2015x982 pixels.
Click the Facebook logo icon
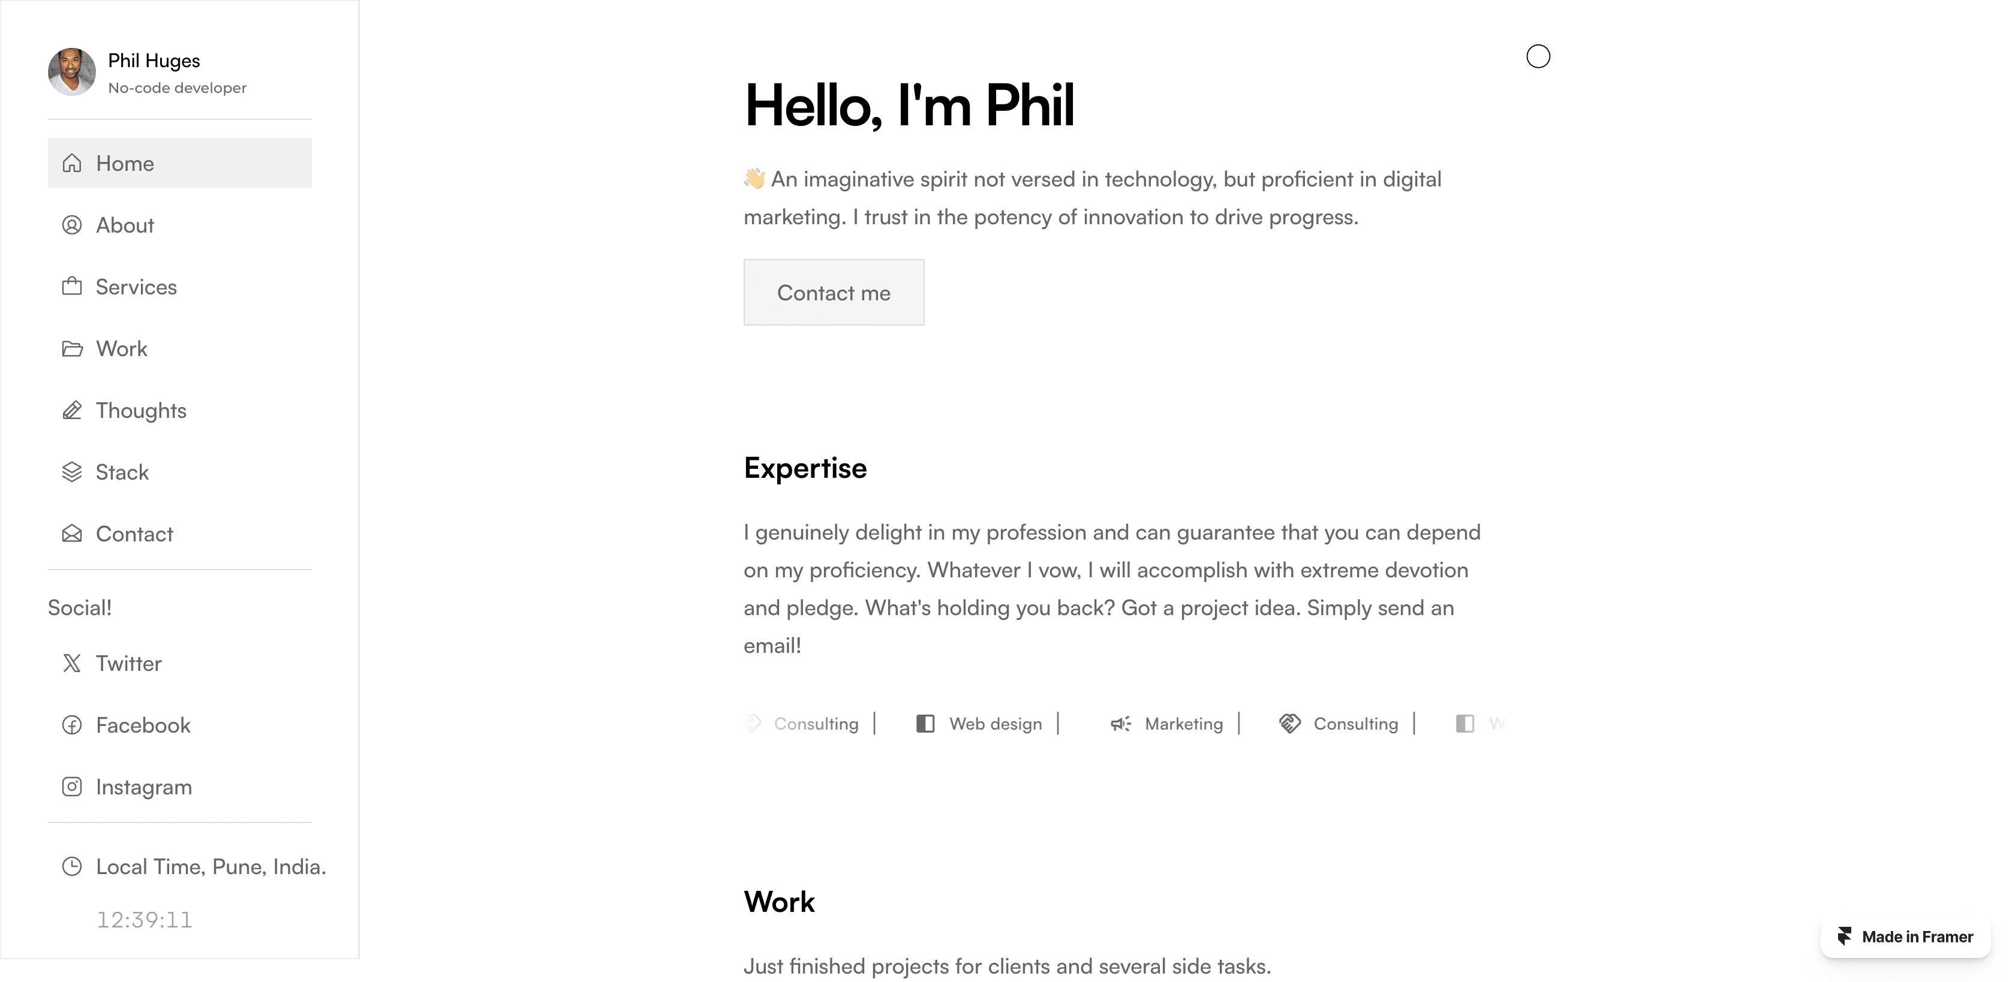(72, 725)
